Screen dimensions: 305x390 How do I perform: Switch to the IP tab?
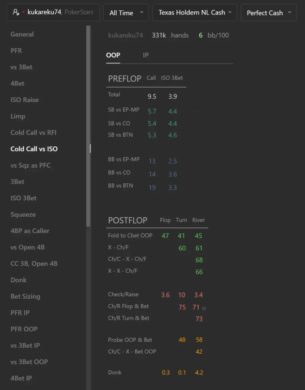click(x=146, y=55)
